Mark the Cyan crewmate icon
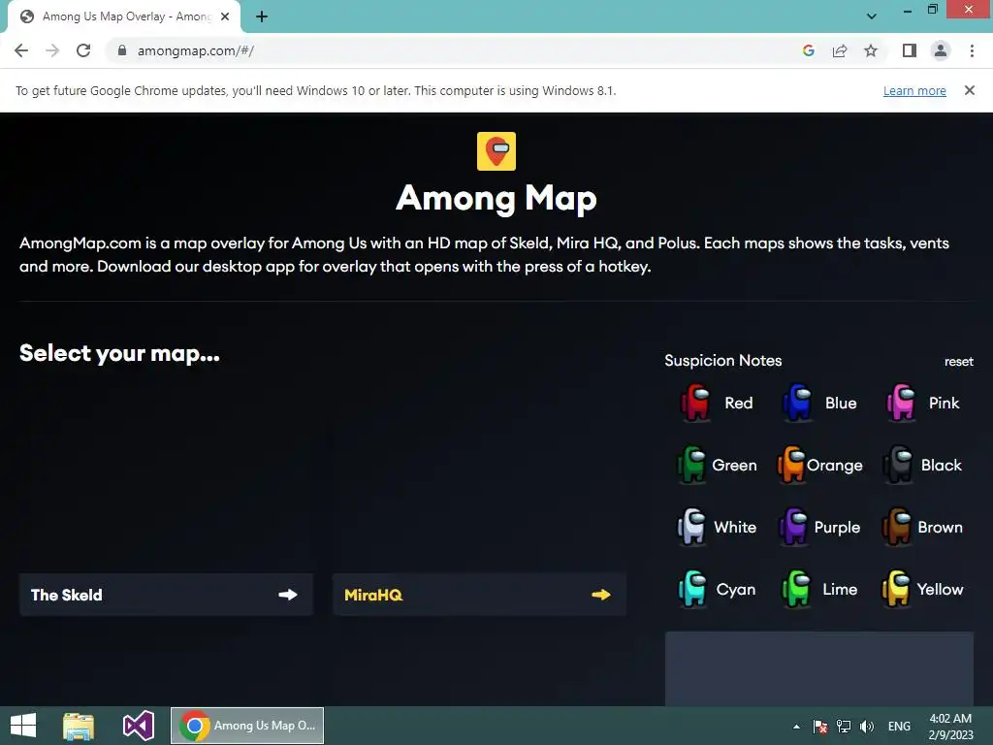 tap(692, 589)
